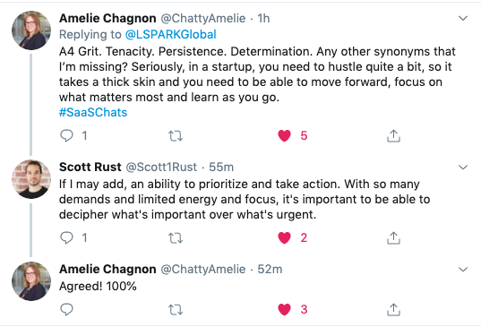Viewport: 481px width, 327px height.
Task: Open more options for Amelie's first tweet
Action: tap(463, 19)
